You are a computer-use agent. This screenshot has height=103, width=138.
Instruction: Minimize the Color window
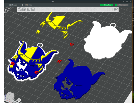[124, 1]
